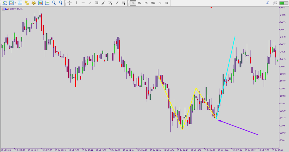The image size is (289, 152).
Task: Click the 15 Jul 13:12 time label
Action: 33,150
